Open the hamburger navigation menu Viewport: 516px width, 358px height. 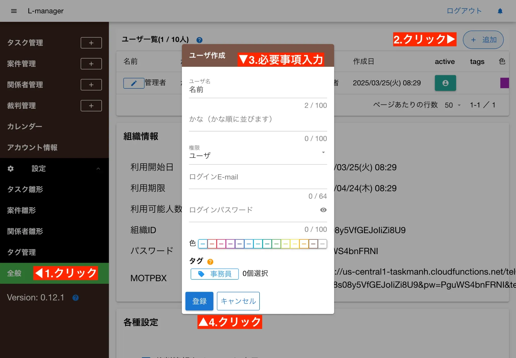pyautogui.click(x=14, y=11)
